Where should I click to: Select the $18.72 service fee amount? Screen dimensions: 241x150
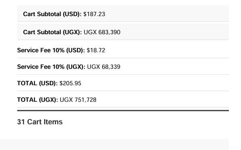(96, 50)
